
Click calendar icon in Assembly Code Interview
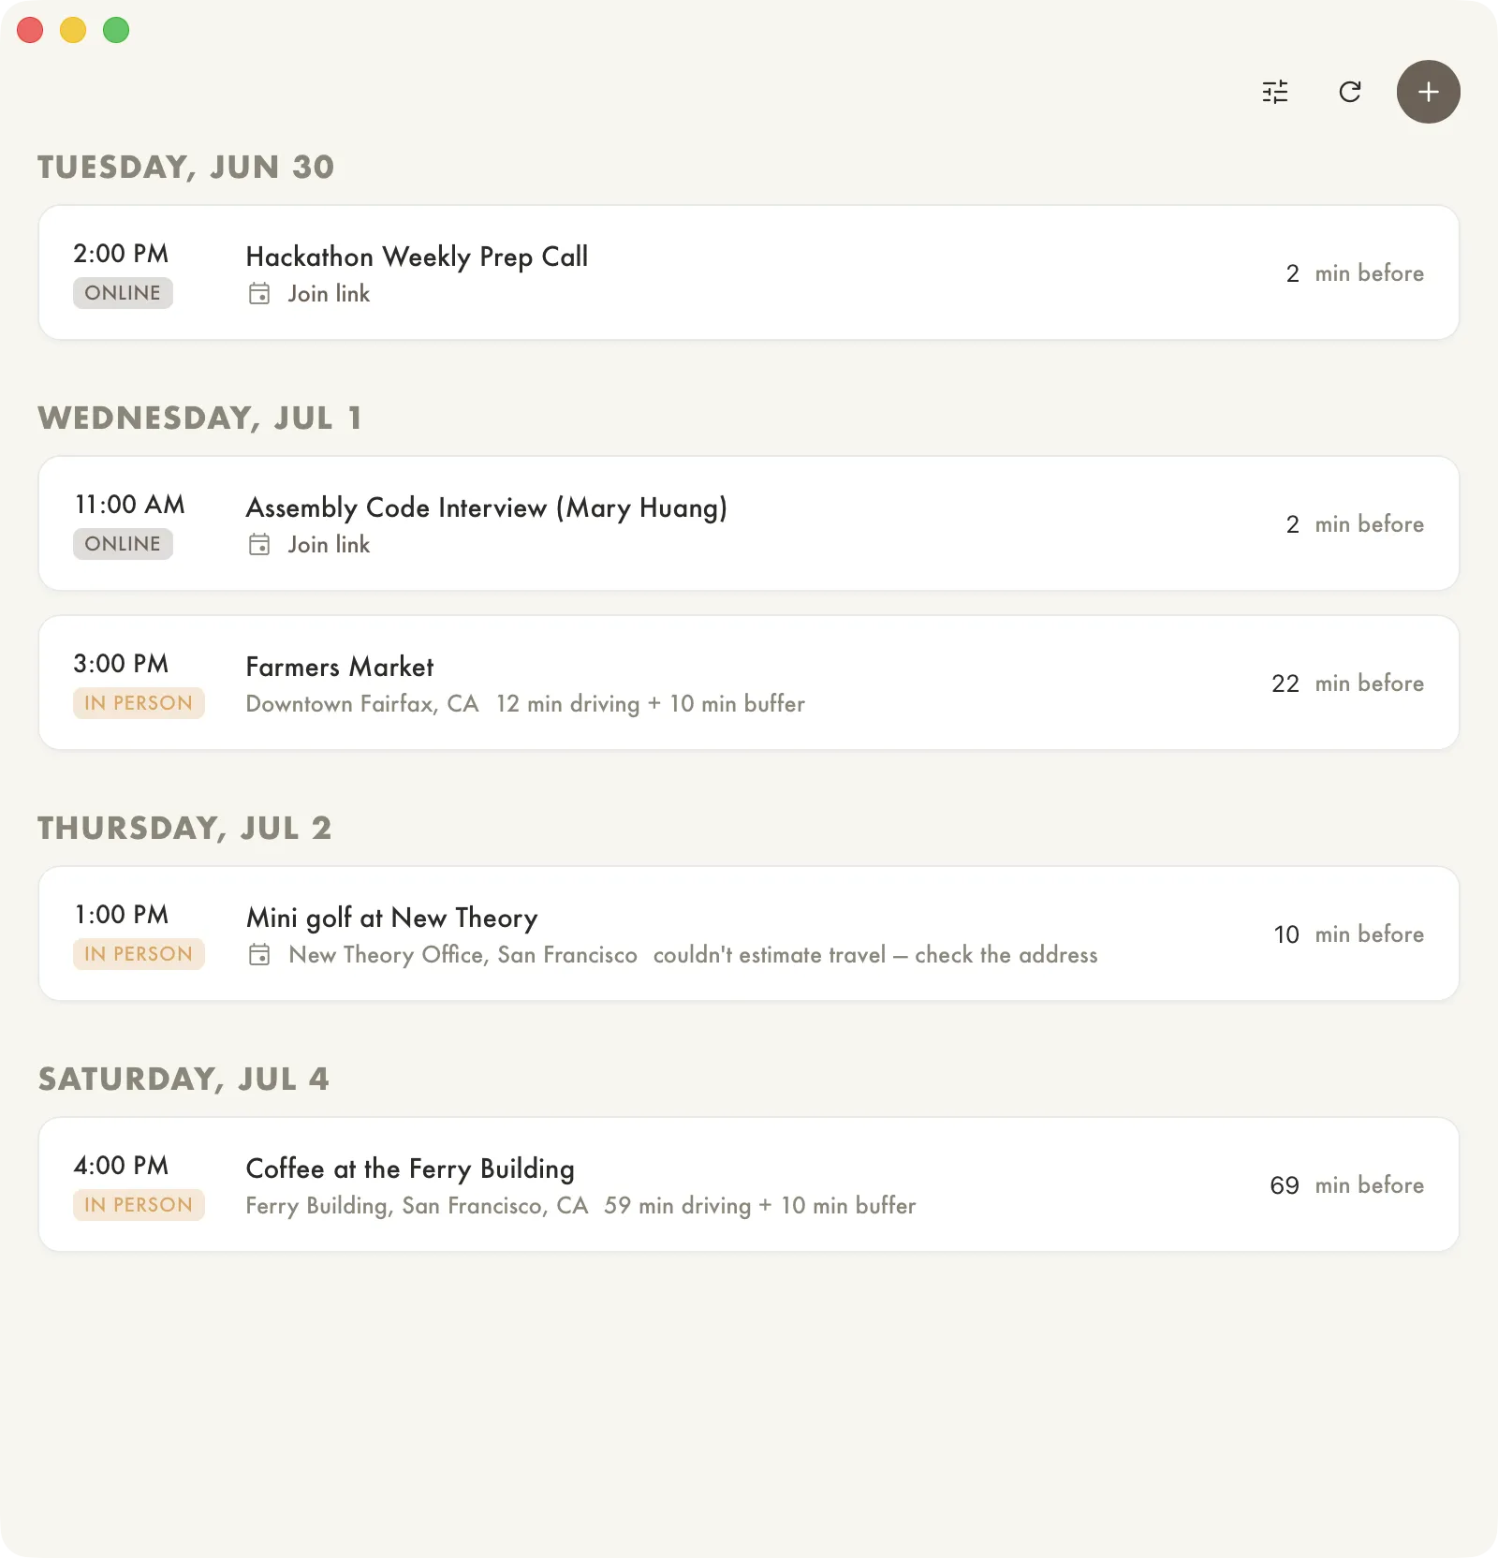[259, 545]
